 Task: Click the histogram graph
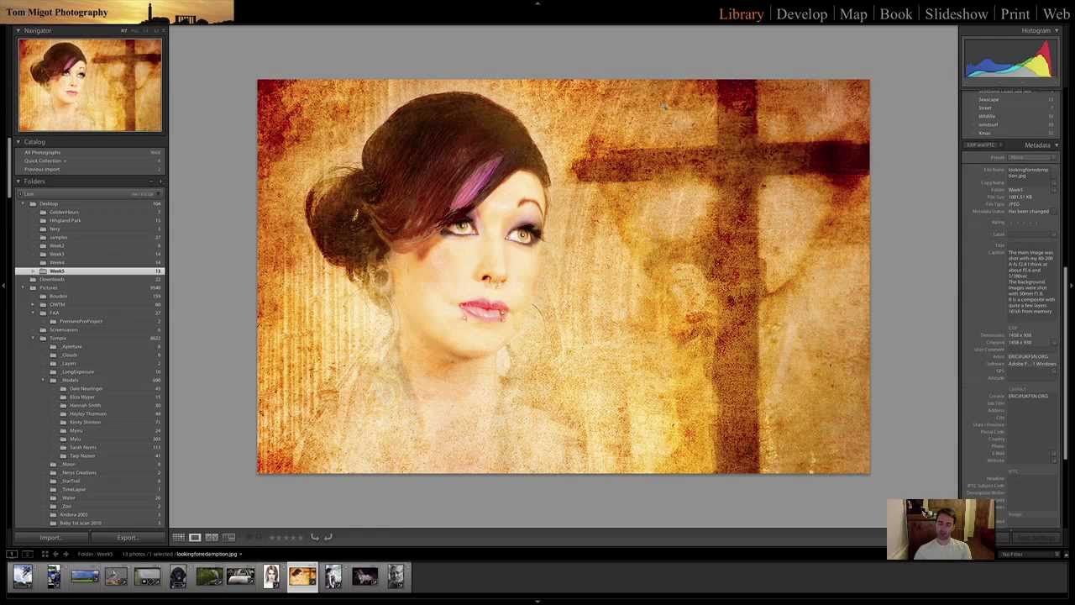(x=1009, y=60)
